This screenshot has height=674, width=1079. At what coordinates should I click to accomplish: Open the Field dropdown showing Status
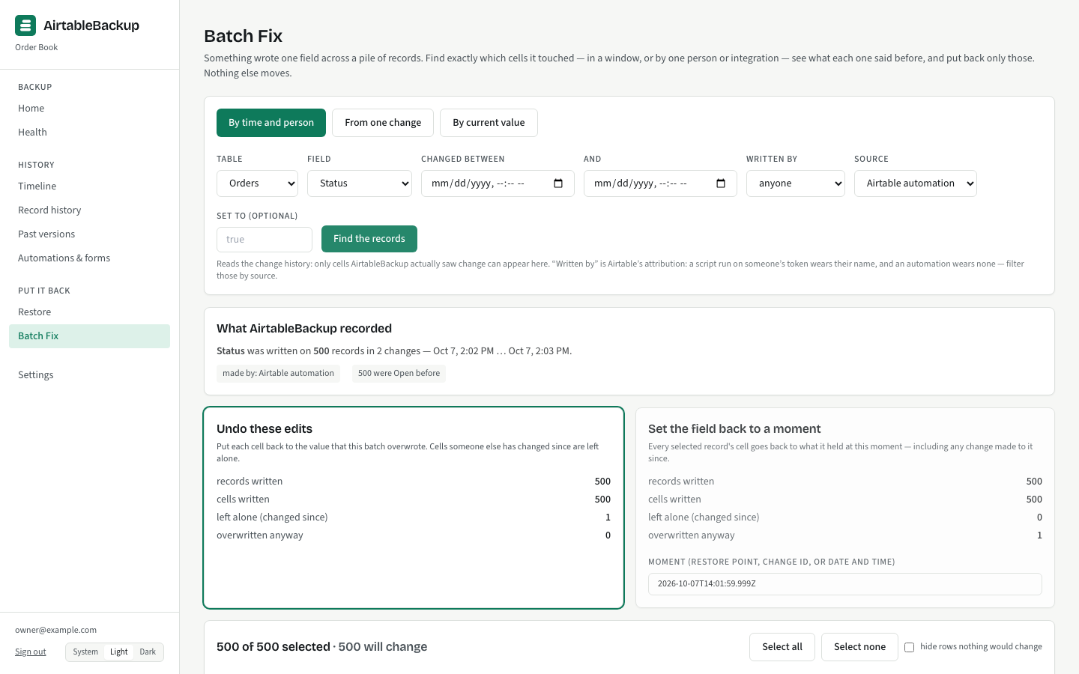pos(360,183)
